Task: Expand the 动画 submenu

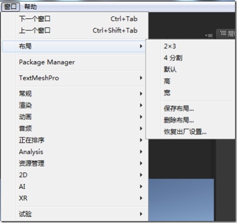Action: click(74, 117)
